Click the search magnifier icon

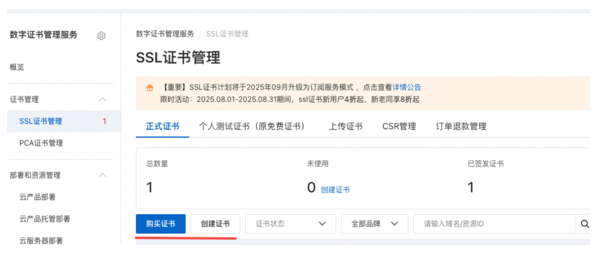(585, 224)
